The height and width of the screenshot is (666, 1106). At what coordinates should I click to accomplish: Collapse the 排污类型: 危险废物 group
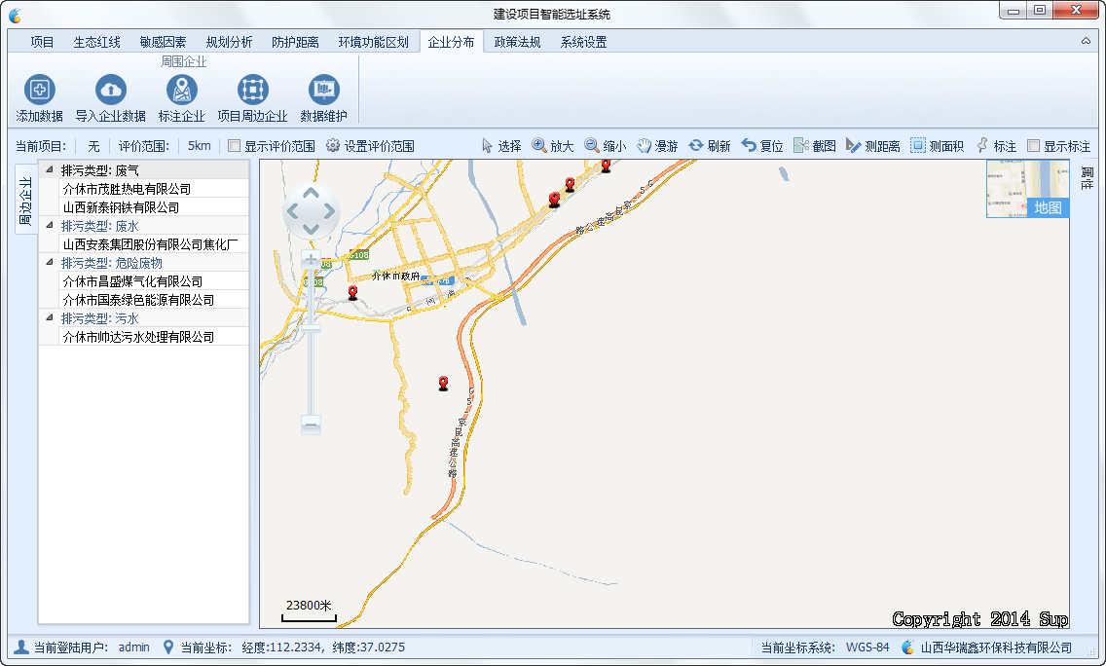pos(49,263)
